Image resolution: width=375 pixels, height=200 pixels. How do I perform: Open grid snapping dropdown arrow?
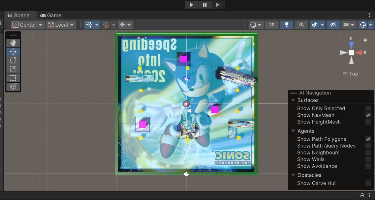pyautogui.click(x=114, y=25)
